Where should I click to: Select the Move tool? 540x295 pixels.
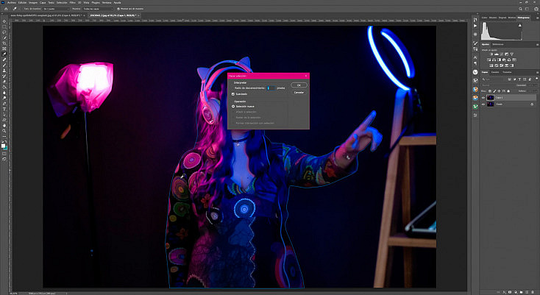[x=4, y=21]
